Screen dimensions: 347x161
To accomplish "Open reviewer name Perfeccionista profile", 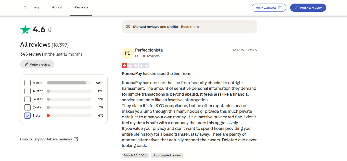I will [x=149, y=50].
